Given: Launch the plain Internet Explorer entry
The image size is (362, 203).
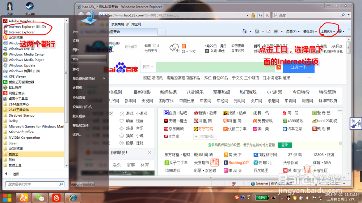Looking at the screenshot, I should 21,32.
